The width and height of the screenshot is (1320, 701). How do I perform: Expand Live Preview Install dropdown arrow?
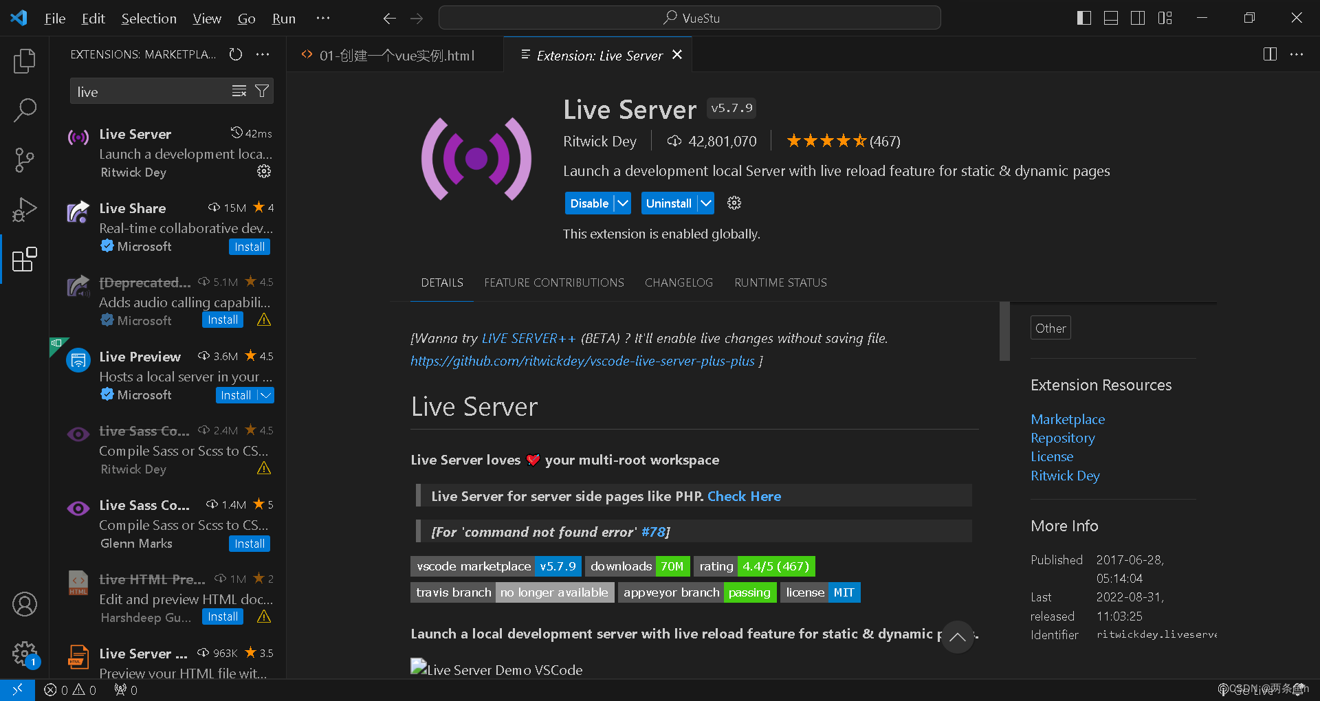[265, 395]
